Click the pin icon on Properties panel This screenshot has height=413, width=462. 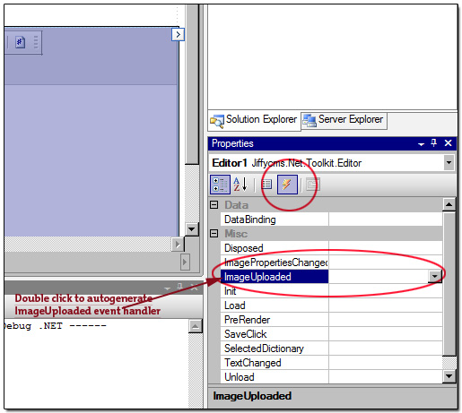tap(433, 143)
